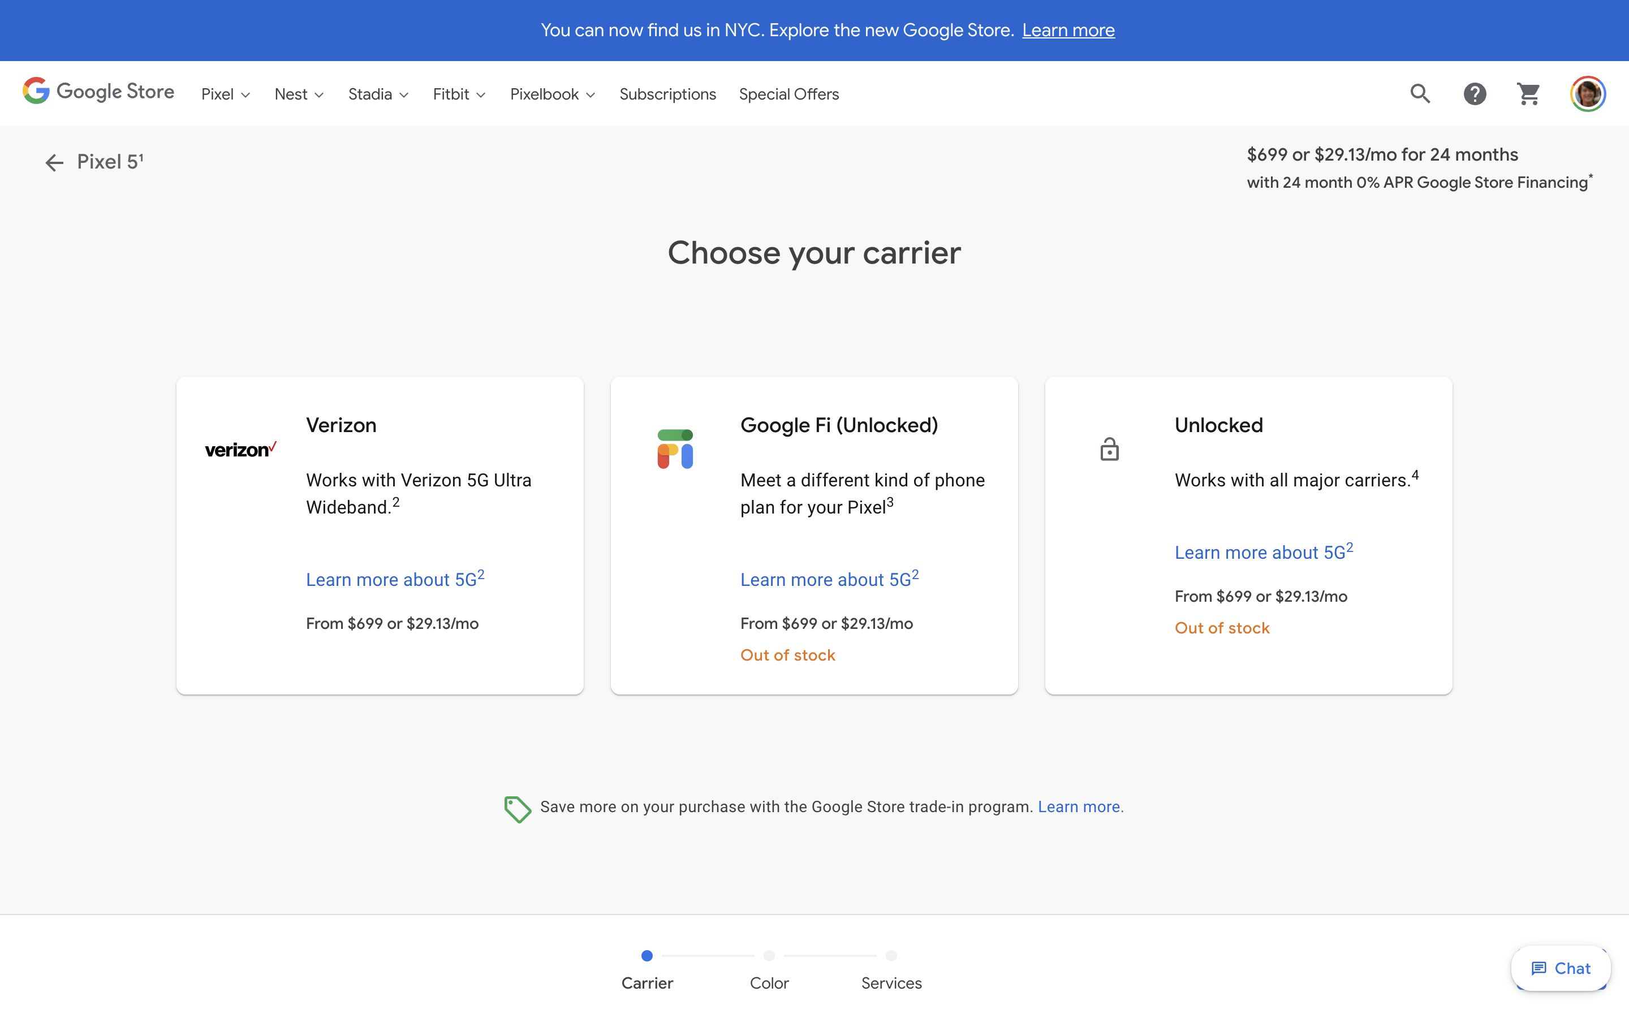
Task: Click the Google Store logo
Action: tap(98, 92)
